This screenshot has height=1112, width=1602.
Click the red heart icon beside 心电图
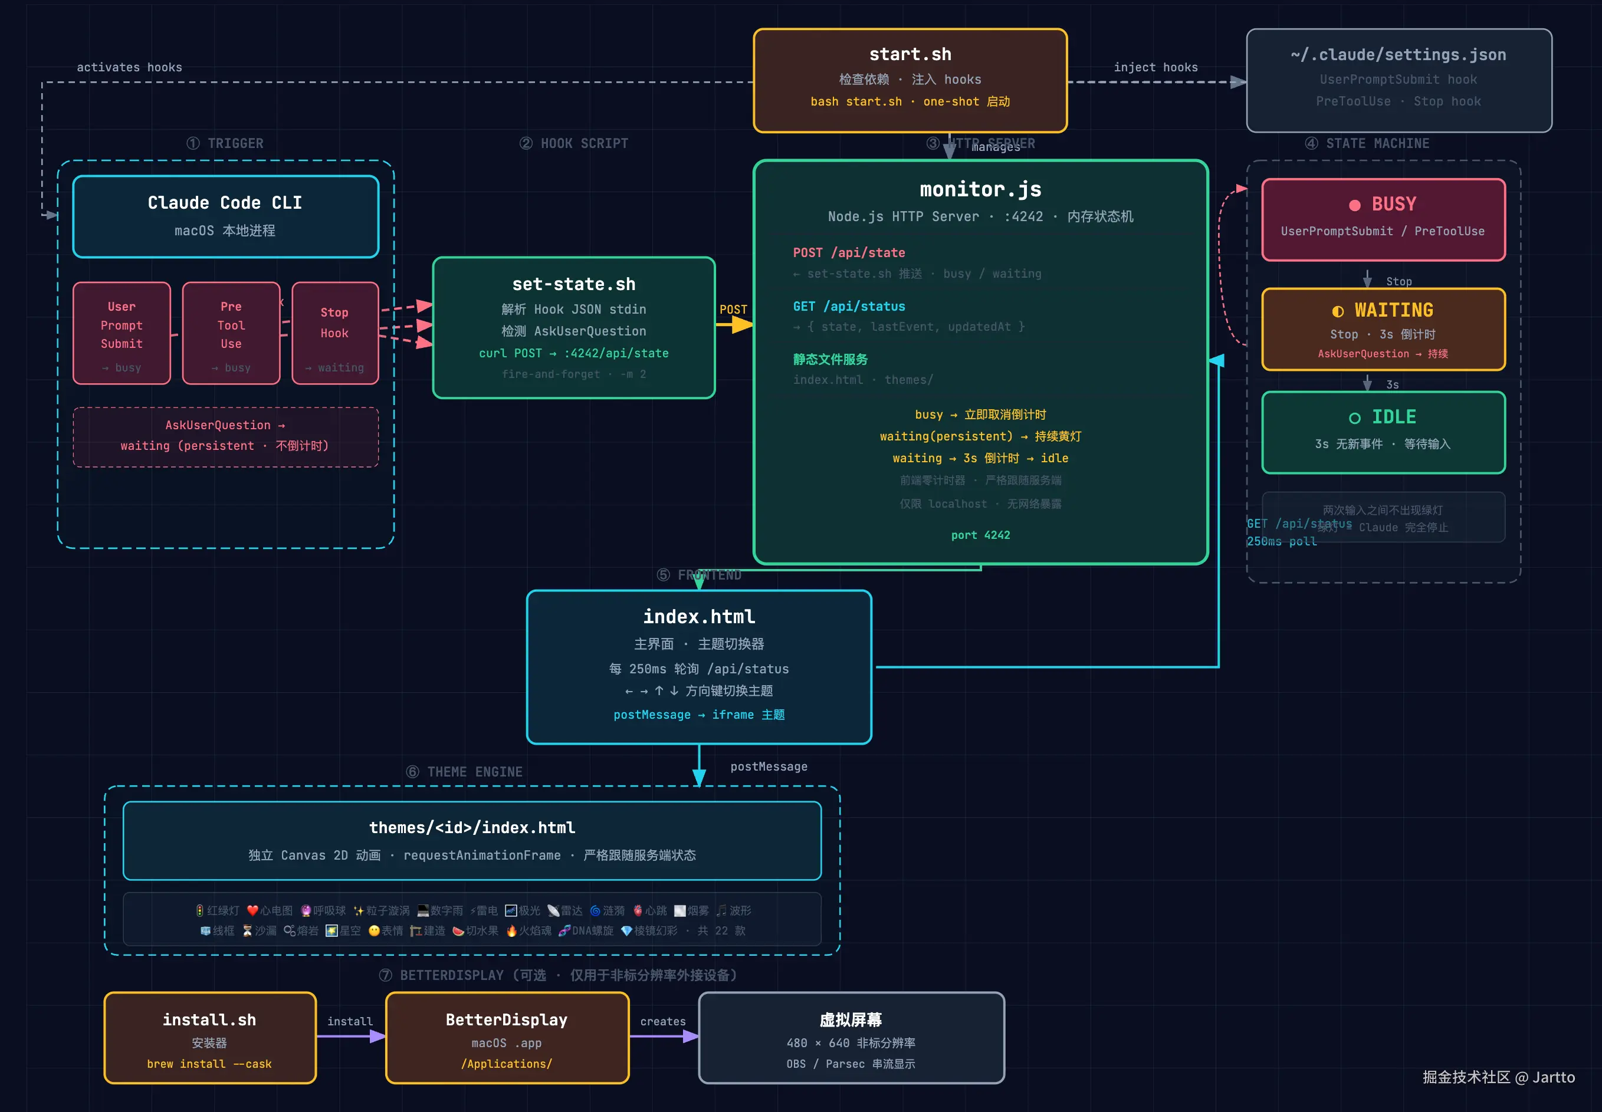pos(252,910)
